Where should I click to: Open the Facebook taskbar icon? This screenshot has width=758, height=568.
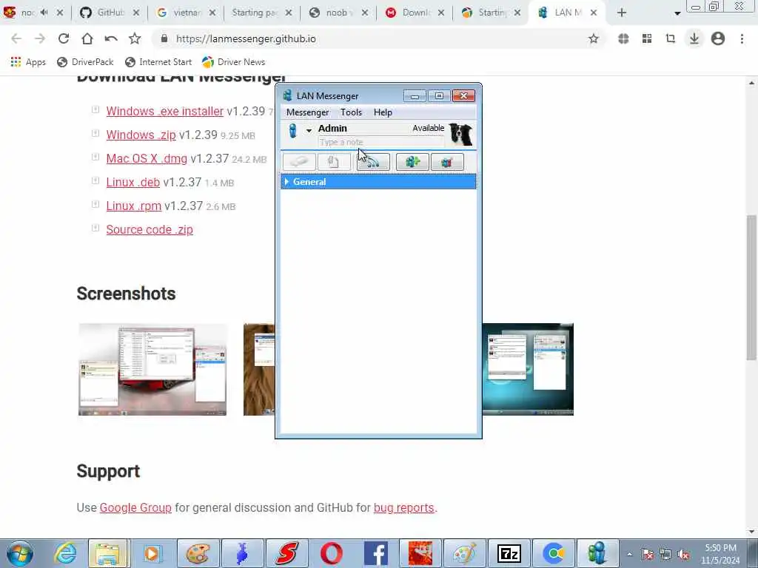coord(375,553)
